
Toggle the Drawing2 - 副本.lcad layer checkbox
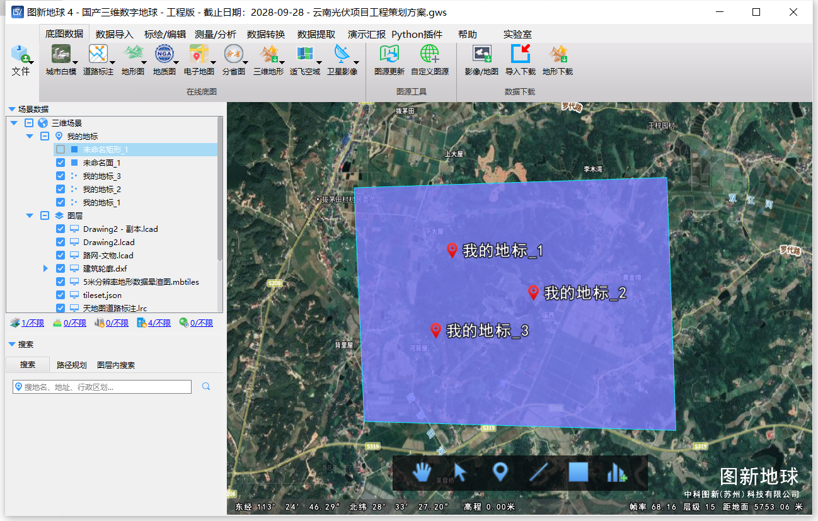60,229
